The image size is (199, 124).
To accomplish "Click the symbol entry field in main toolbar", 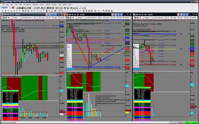I will pyautogui.click(x=5, y=8).
